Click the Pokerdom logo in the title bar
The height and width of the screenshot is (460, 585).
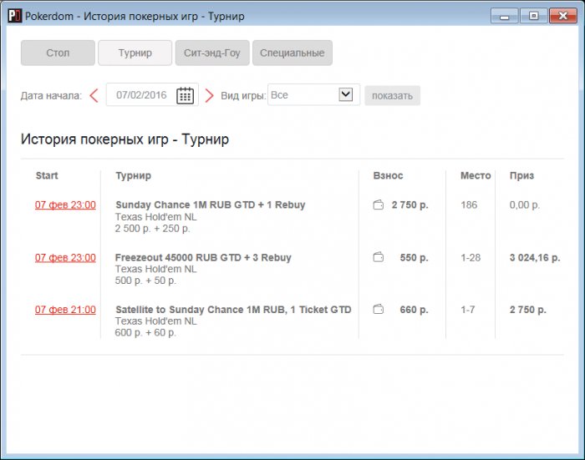pyautogui.click(x=14, y=16)
